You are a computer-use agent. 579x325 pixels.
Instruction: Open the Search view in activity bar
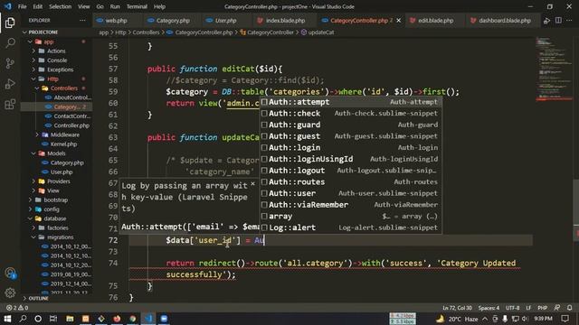[10, 43]
